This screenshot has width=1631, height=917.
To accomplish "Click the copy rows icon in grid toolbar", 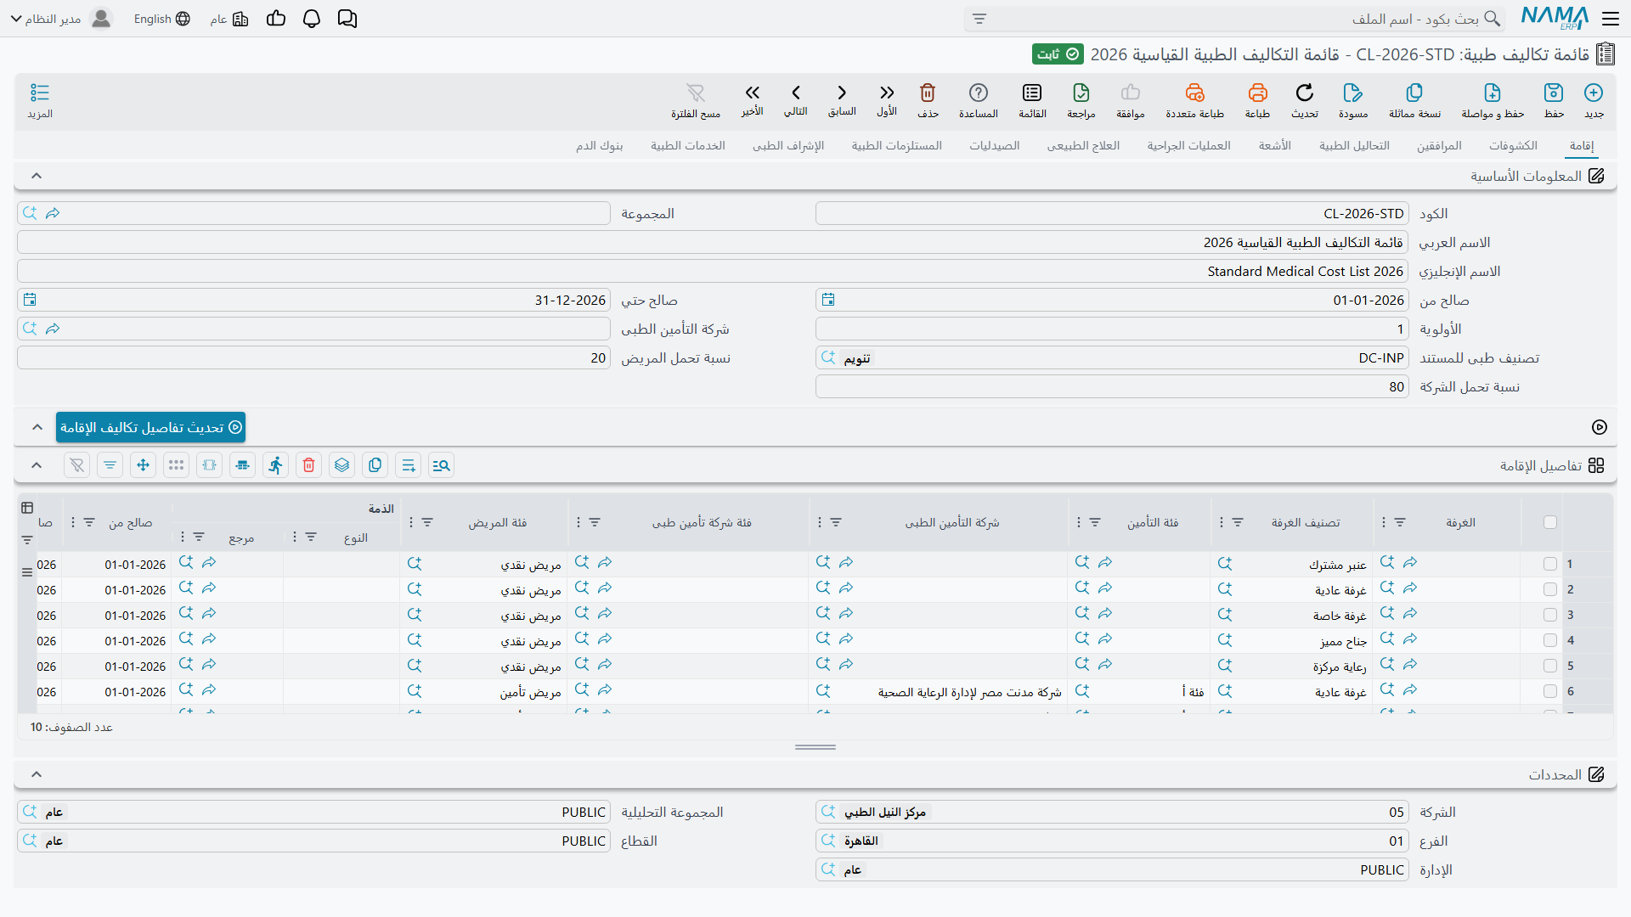I will coord(375,465).
